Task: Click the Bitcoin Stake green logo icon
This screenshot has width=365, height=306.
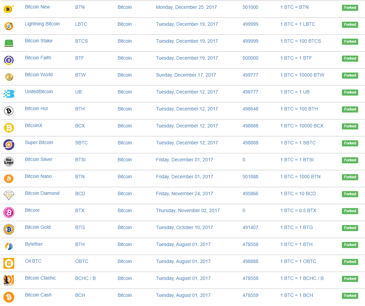Action: click(9, 43)
